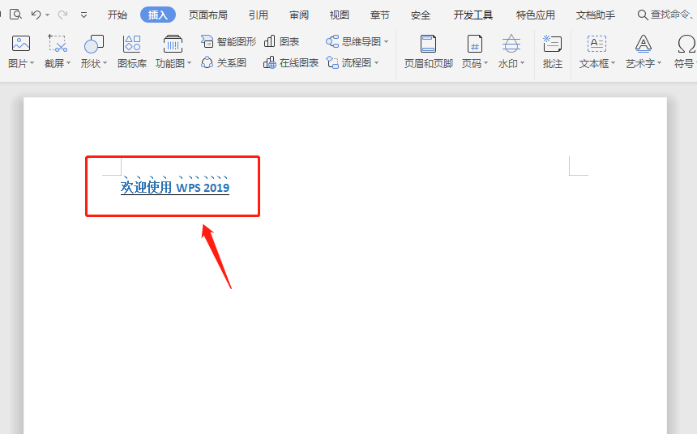Expand the Shapes dropdown arrow
This screenshot has height=434, width=697.
[x=105, y=63]
